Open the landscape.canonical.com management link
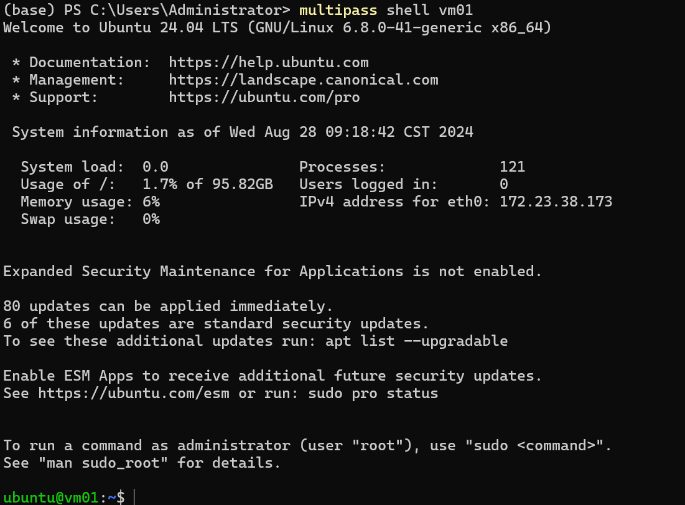The image size is (685, 505). click(303, 80)
